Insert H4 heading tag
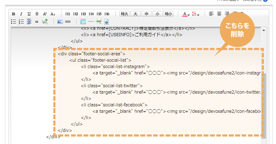This screenshot has height=144, width=276. (x=91, y=14)
